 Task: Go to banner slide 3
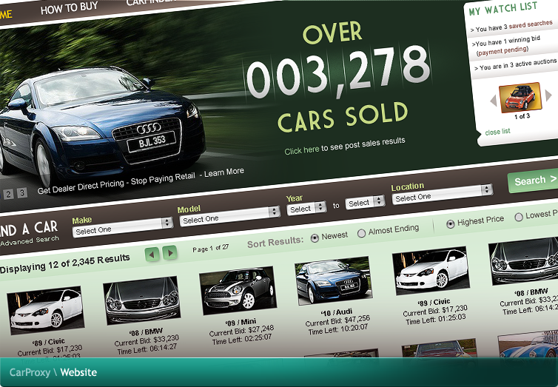[22, 193]
